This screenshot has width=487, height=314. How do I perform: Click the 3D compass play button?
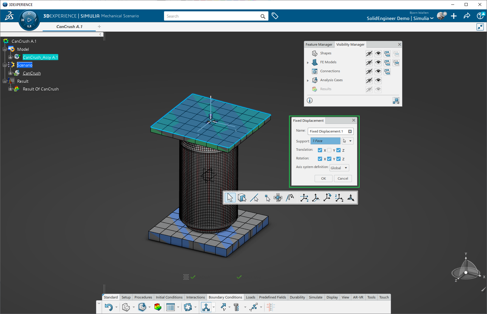pos(29,20)
